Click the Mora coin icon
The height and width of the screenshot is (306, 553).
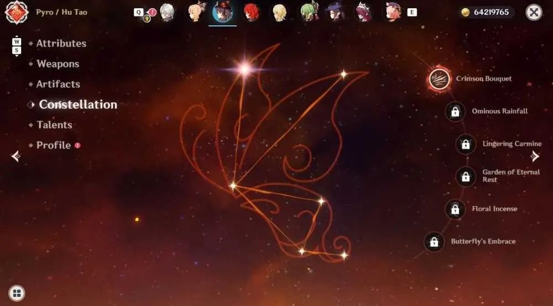click(x=466, y=12)
